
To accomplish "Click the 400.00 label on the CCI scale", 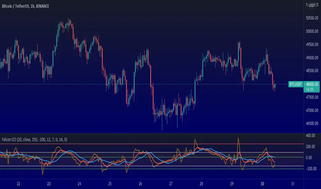I will click(x=311, y=136).
